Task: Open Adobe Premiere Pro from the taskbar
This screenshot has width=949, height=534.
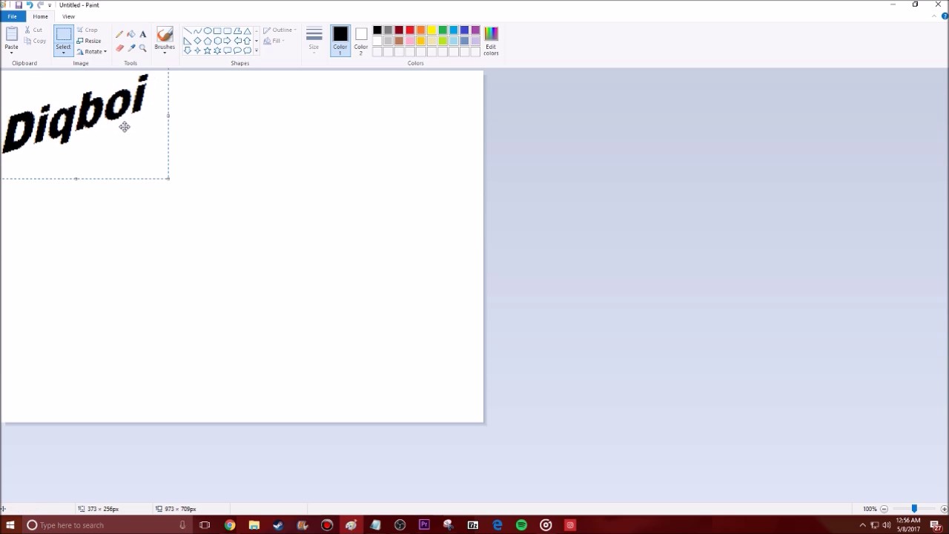Action: [x=424, y=525]
